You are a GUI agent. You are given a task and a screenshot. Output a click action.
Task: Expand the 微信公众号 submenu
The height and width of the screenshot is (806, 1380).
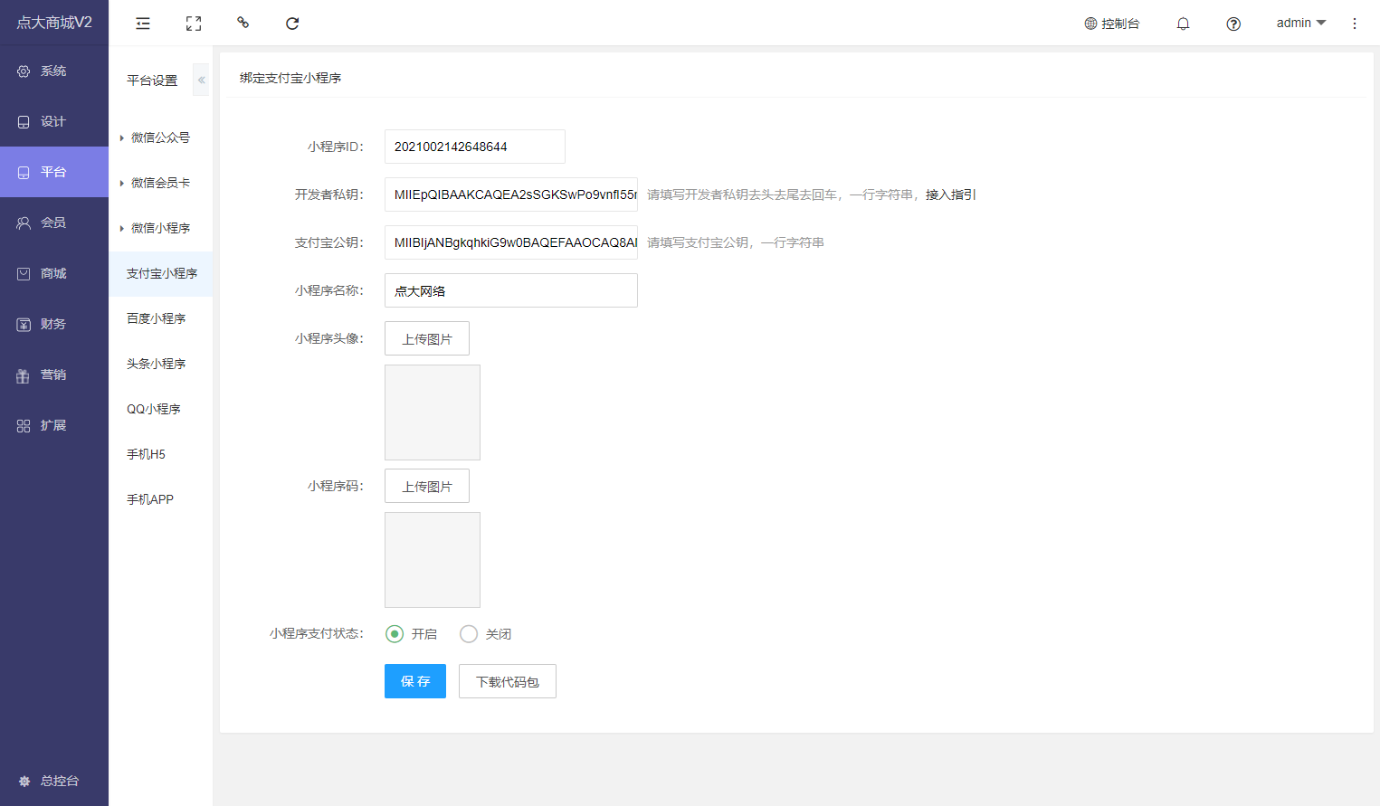point(161,137)
